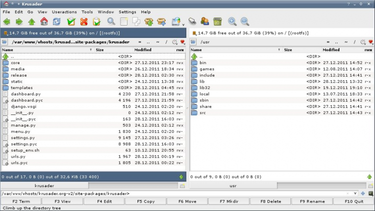Go to home directory via house icon
This screenshot has height=211, width=375.
coord(44,21)
